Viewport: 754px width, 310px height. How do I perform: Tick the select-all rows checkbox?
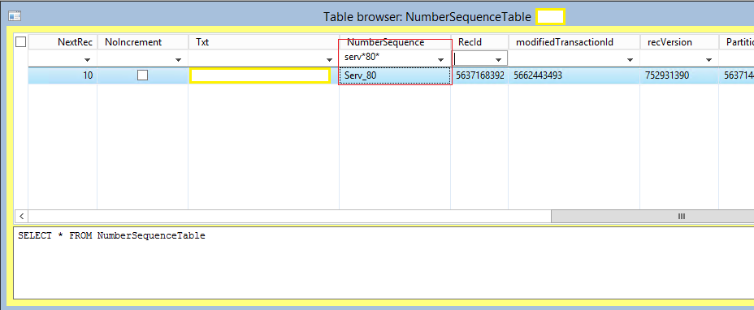20,42
